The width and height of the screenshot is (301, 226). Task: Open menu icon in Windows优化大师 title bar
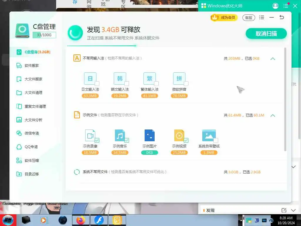[286, 6]
